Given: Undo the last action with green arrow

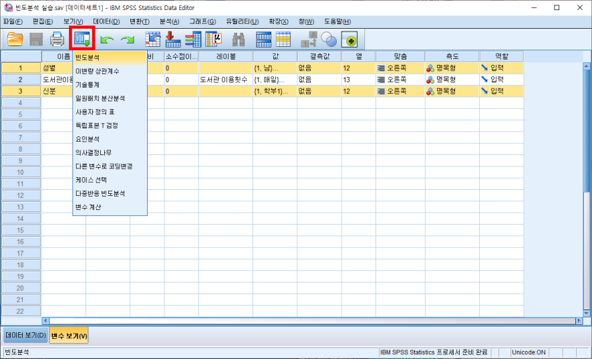Looking at the screenshot, I should pyautogui.click(x=107, y=39).
